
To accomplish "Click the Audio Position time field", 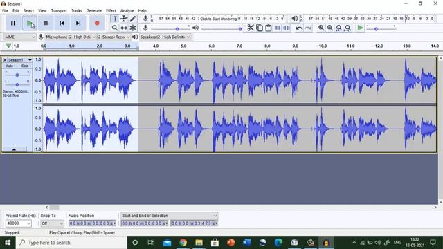I will click(x=92, y=223).
